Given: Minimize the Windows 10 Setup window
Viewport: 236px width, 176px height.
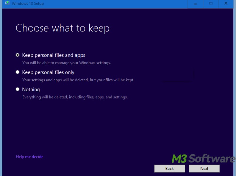Looking at the screenshot, I should [196, 3].
